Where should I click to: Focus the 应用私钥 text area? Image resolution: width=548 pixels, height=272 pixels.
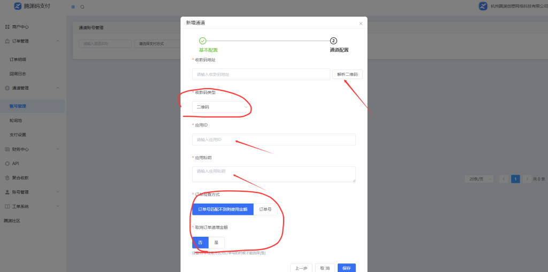(274, 174)
